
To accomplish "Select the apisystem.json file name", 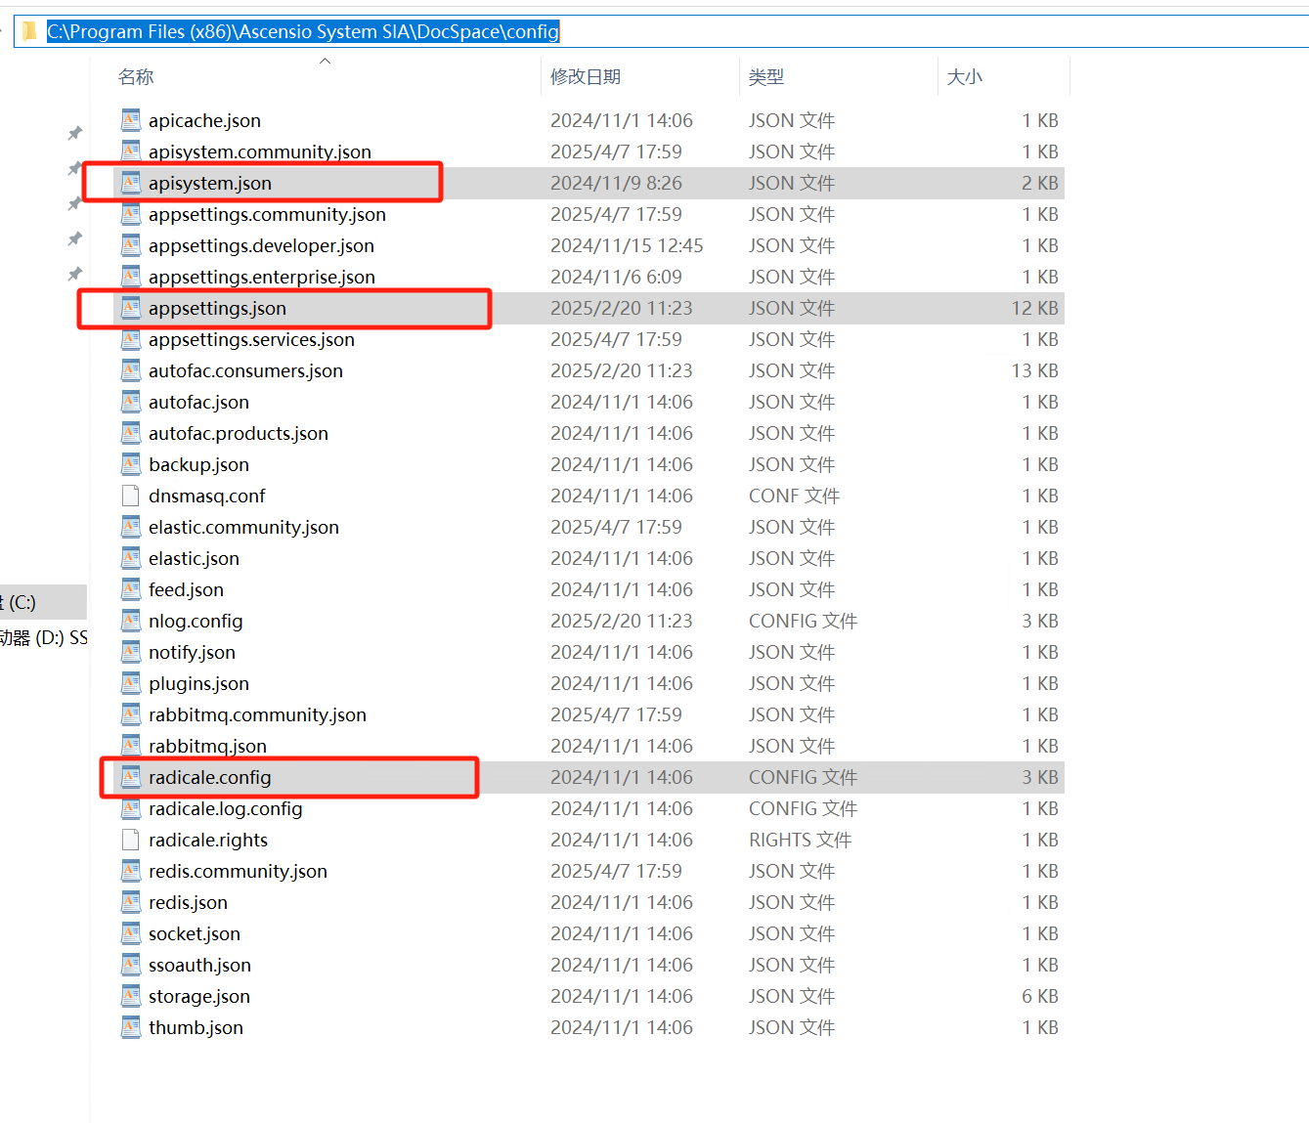I will point(210,183).
